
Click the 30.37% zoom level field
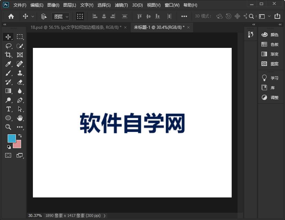[35, 215]
